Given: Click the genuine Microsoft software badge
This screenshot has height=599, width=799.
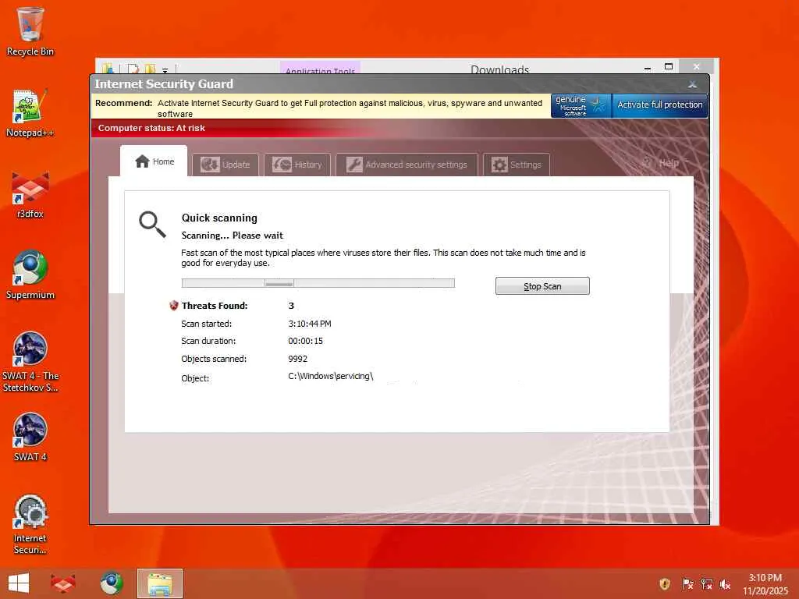Looking at the screenshot, I should (581, 105).
